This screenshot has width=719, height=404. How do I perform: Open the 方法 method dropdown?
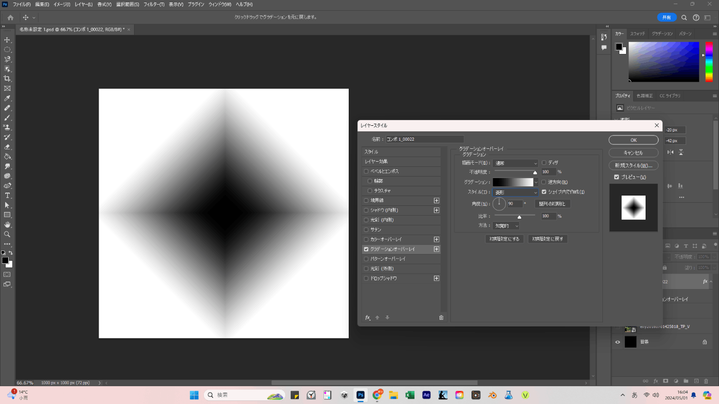click(506, 225)
